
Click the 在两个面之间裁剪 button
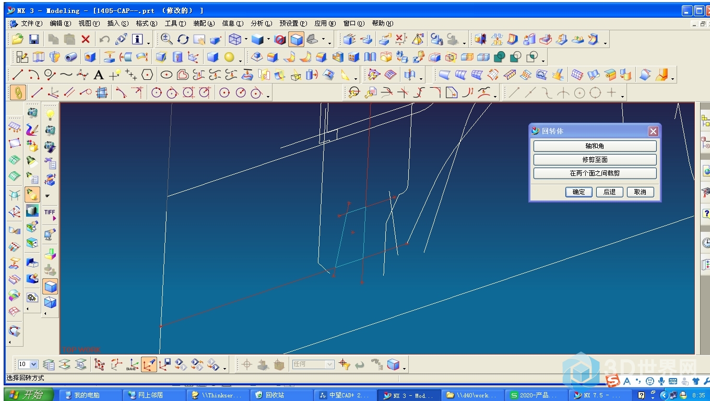tap(595, 173)
